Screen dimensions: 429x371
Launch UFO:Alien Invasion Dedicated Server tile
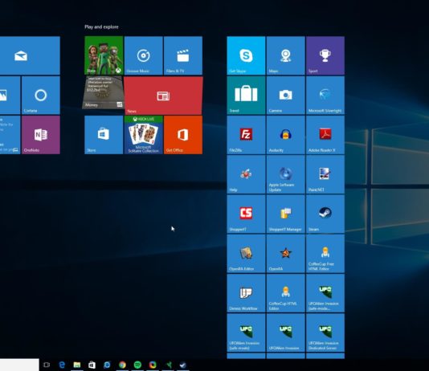click(325, 332)
